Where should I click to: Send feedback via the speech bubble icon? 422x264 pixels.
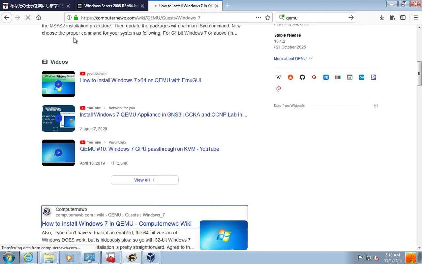tap(376, 106)
